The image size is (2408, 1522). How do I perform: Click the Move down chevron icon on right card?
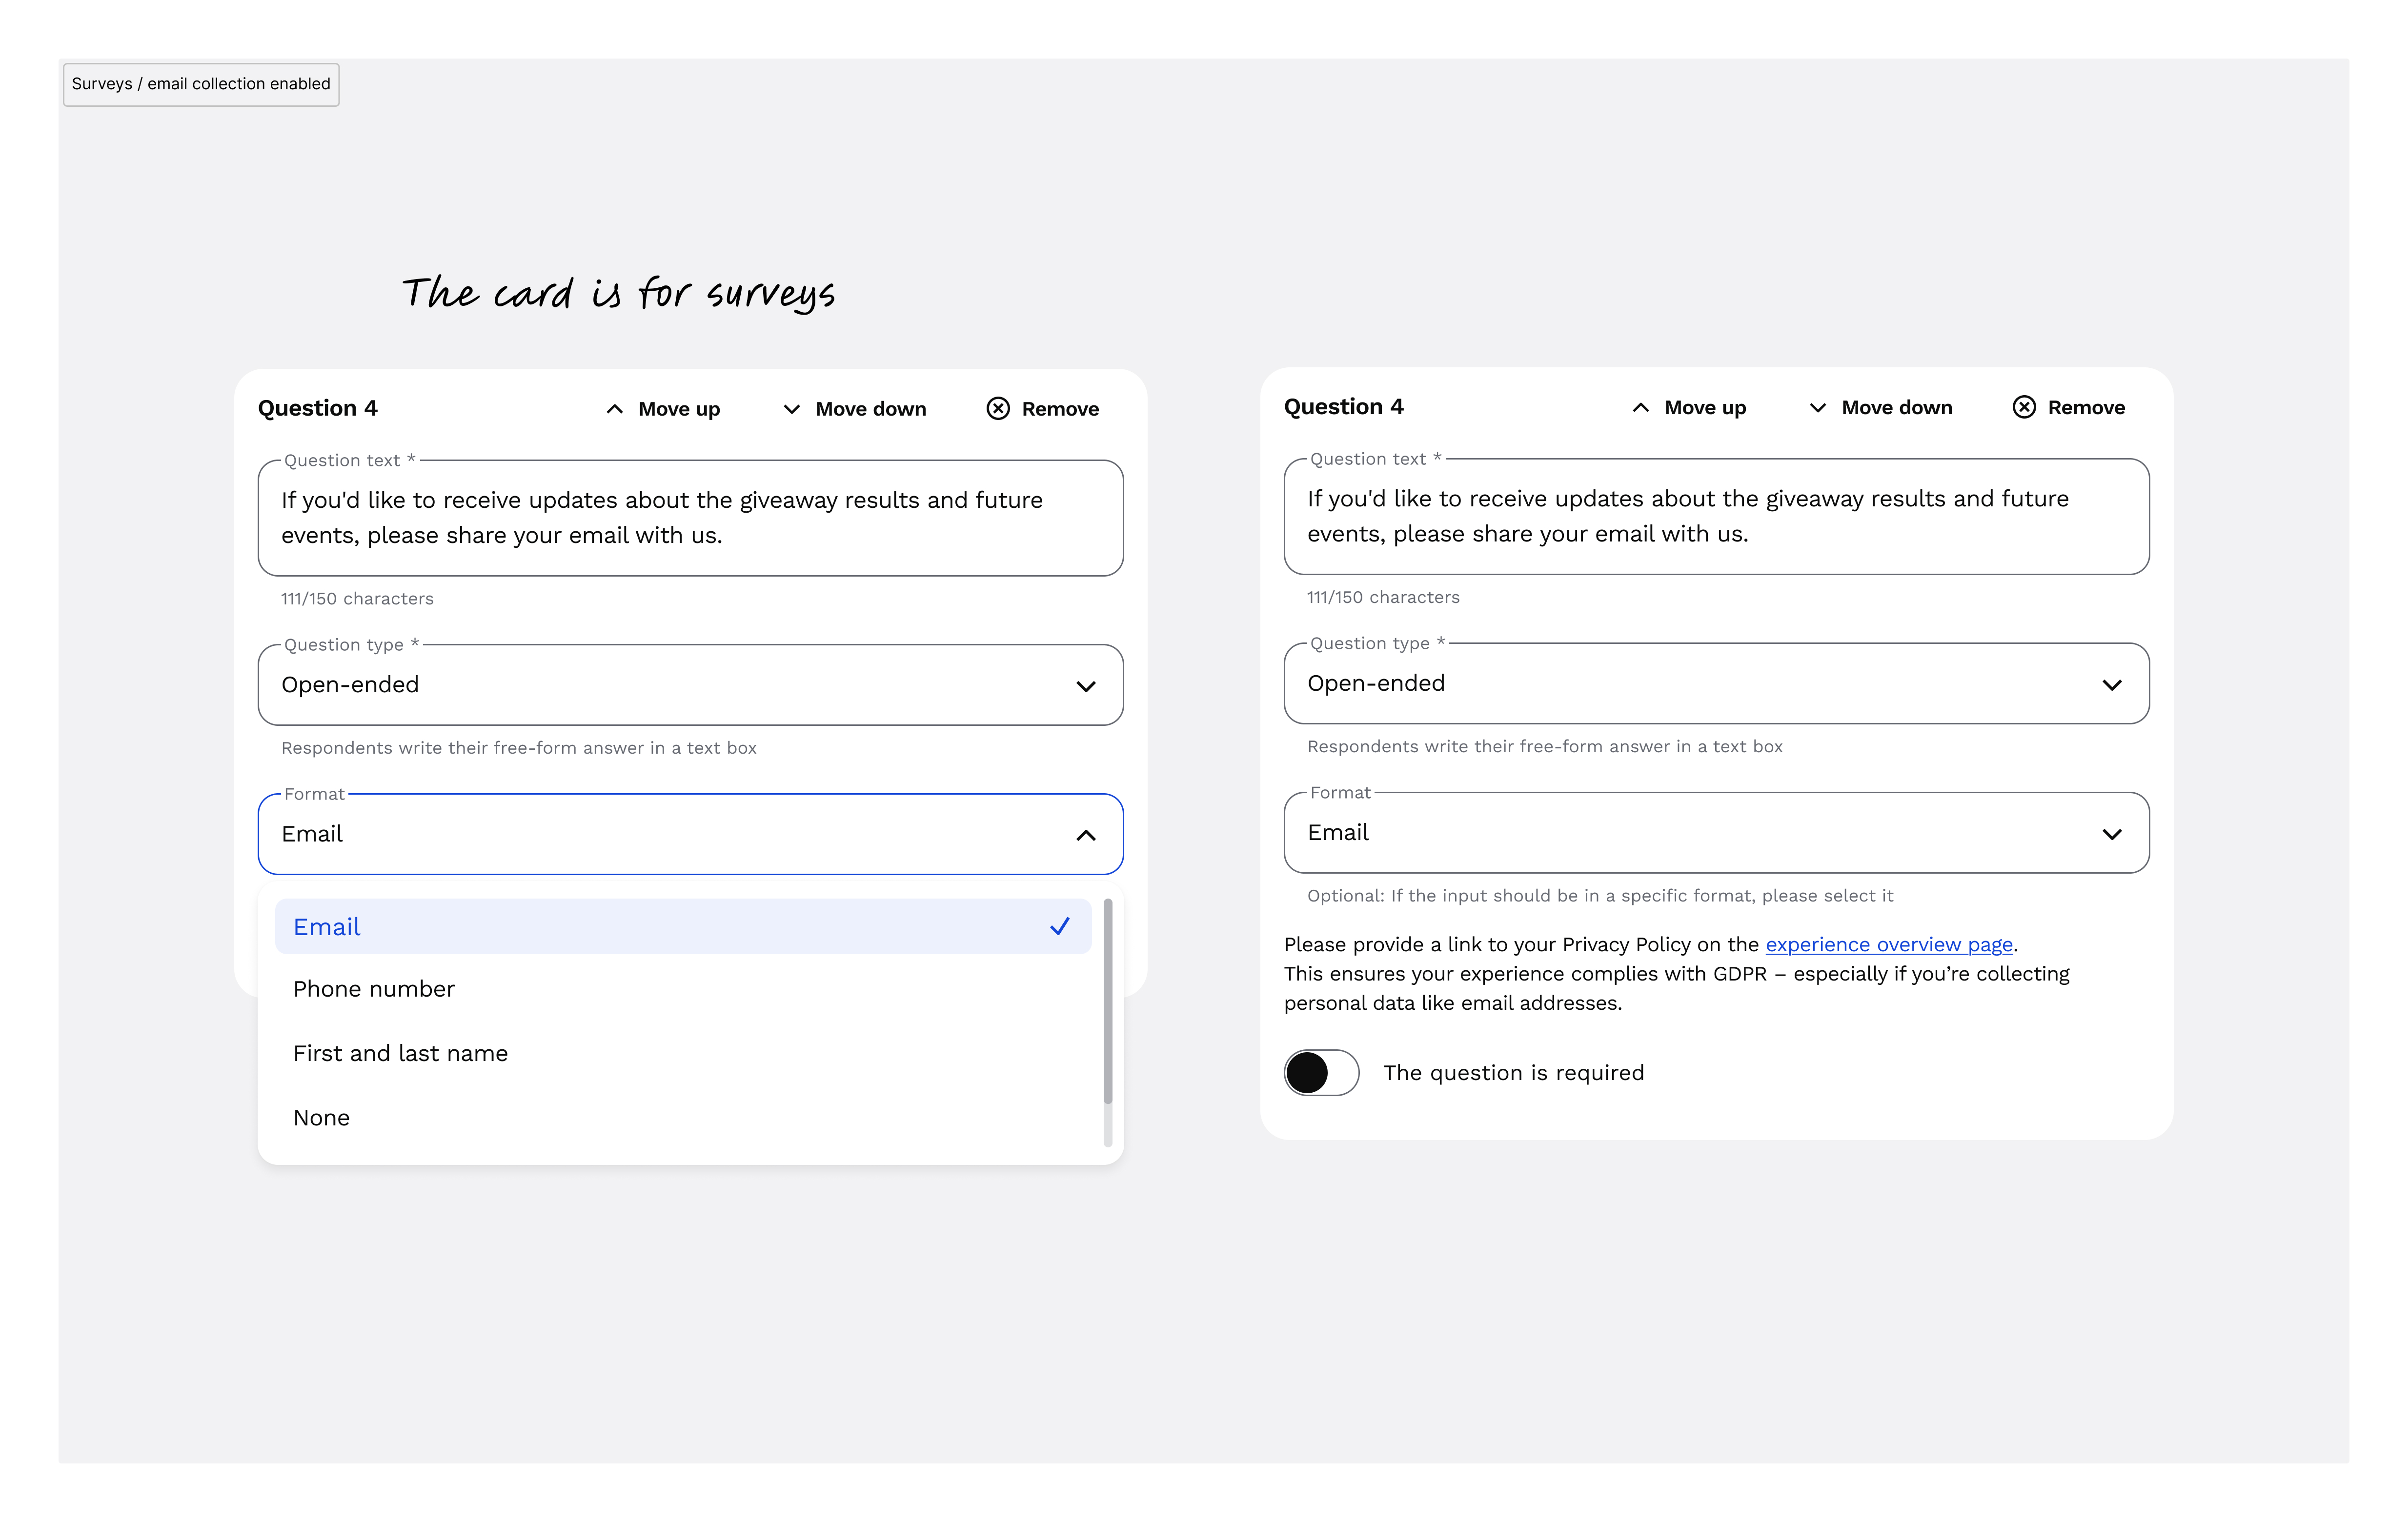click(x=1818, y=407)
